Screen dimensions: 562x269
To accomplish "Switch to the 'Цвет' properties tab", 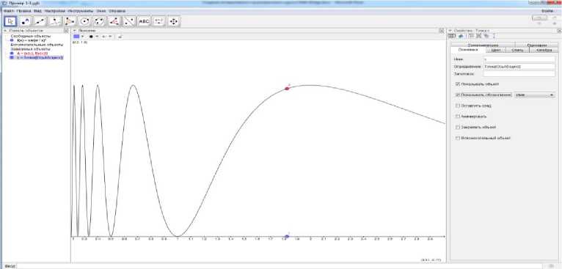I will [x=496, y=50].
